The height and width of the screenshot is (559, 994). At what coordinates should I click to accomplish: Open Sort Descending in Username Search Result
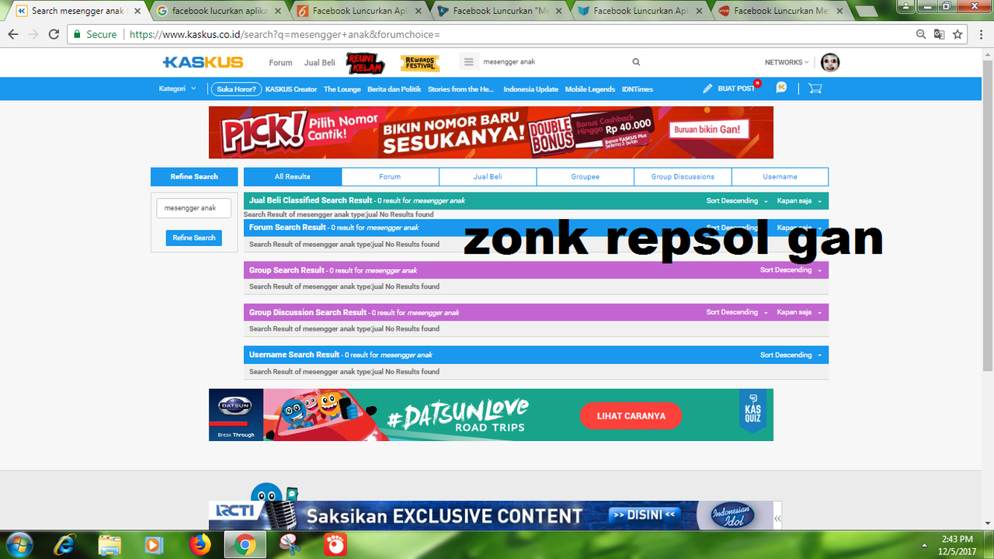tap(791, 355)
